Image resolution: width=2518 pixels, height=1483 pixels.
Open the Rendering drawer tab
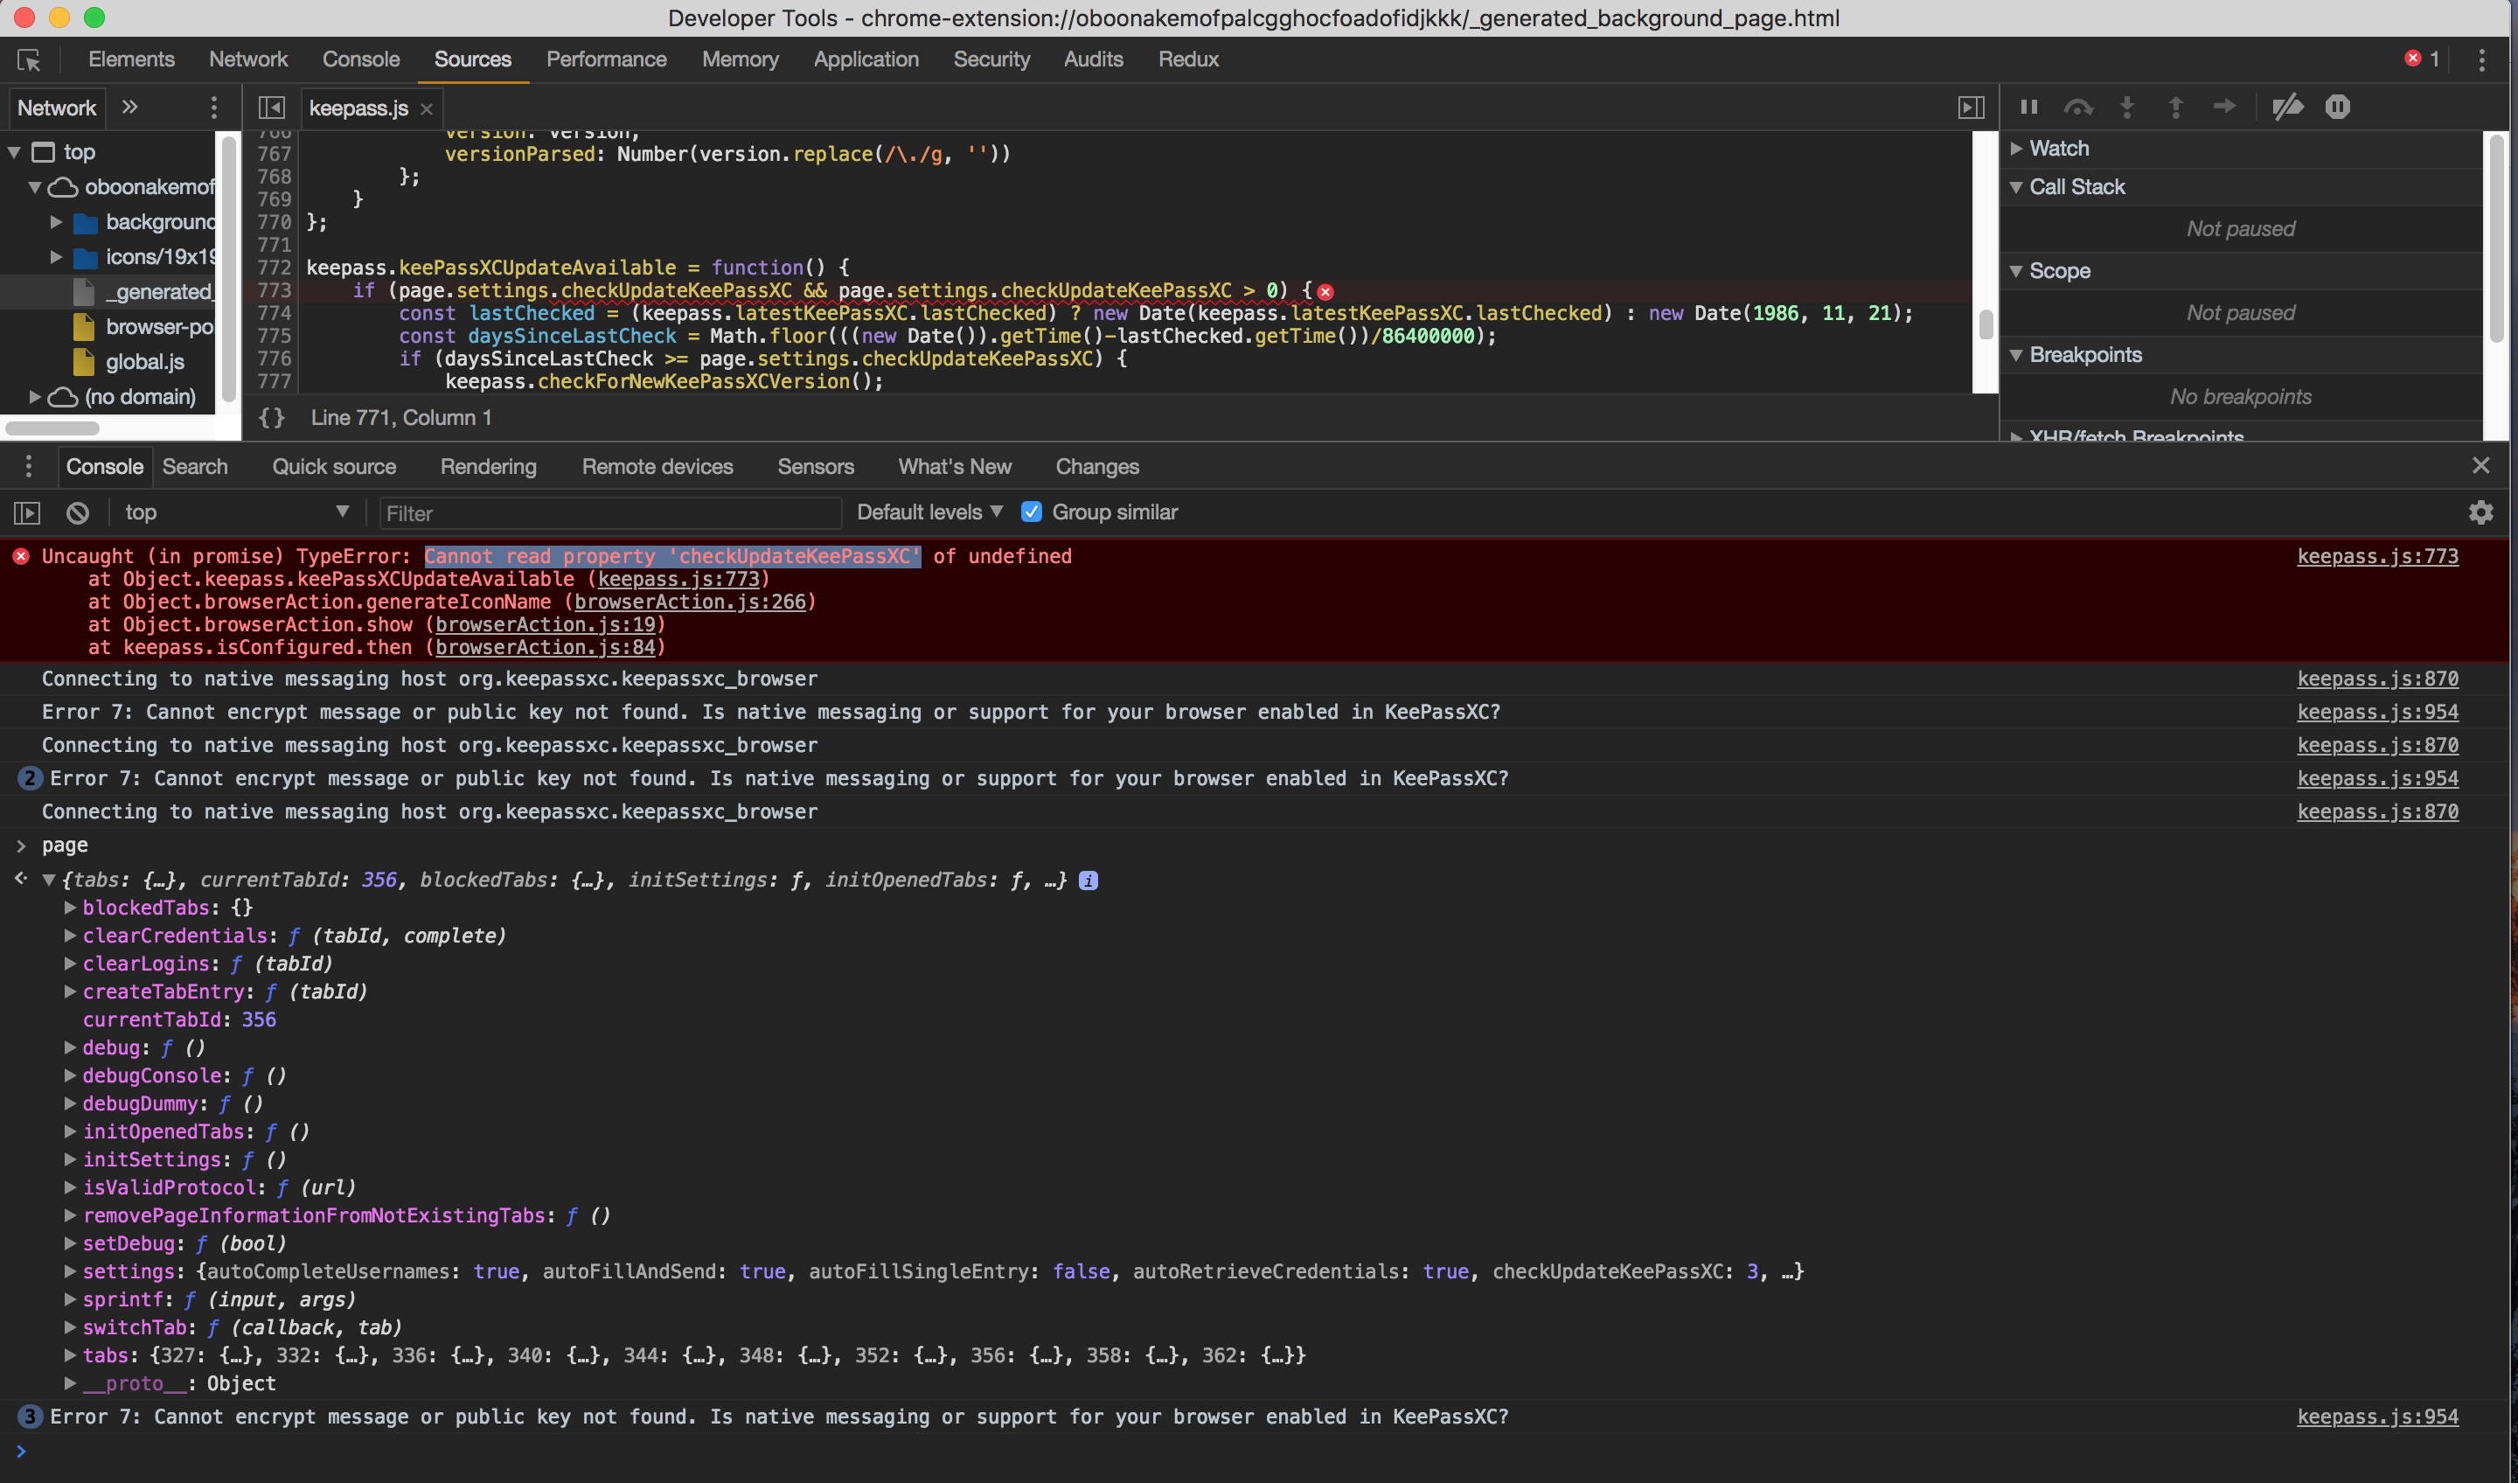(x=488, y=467)
